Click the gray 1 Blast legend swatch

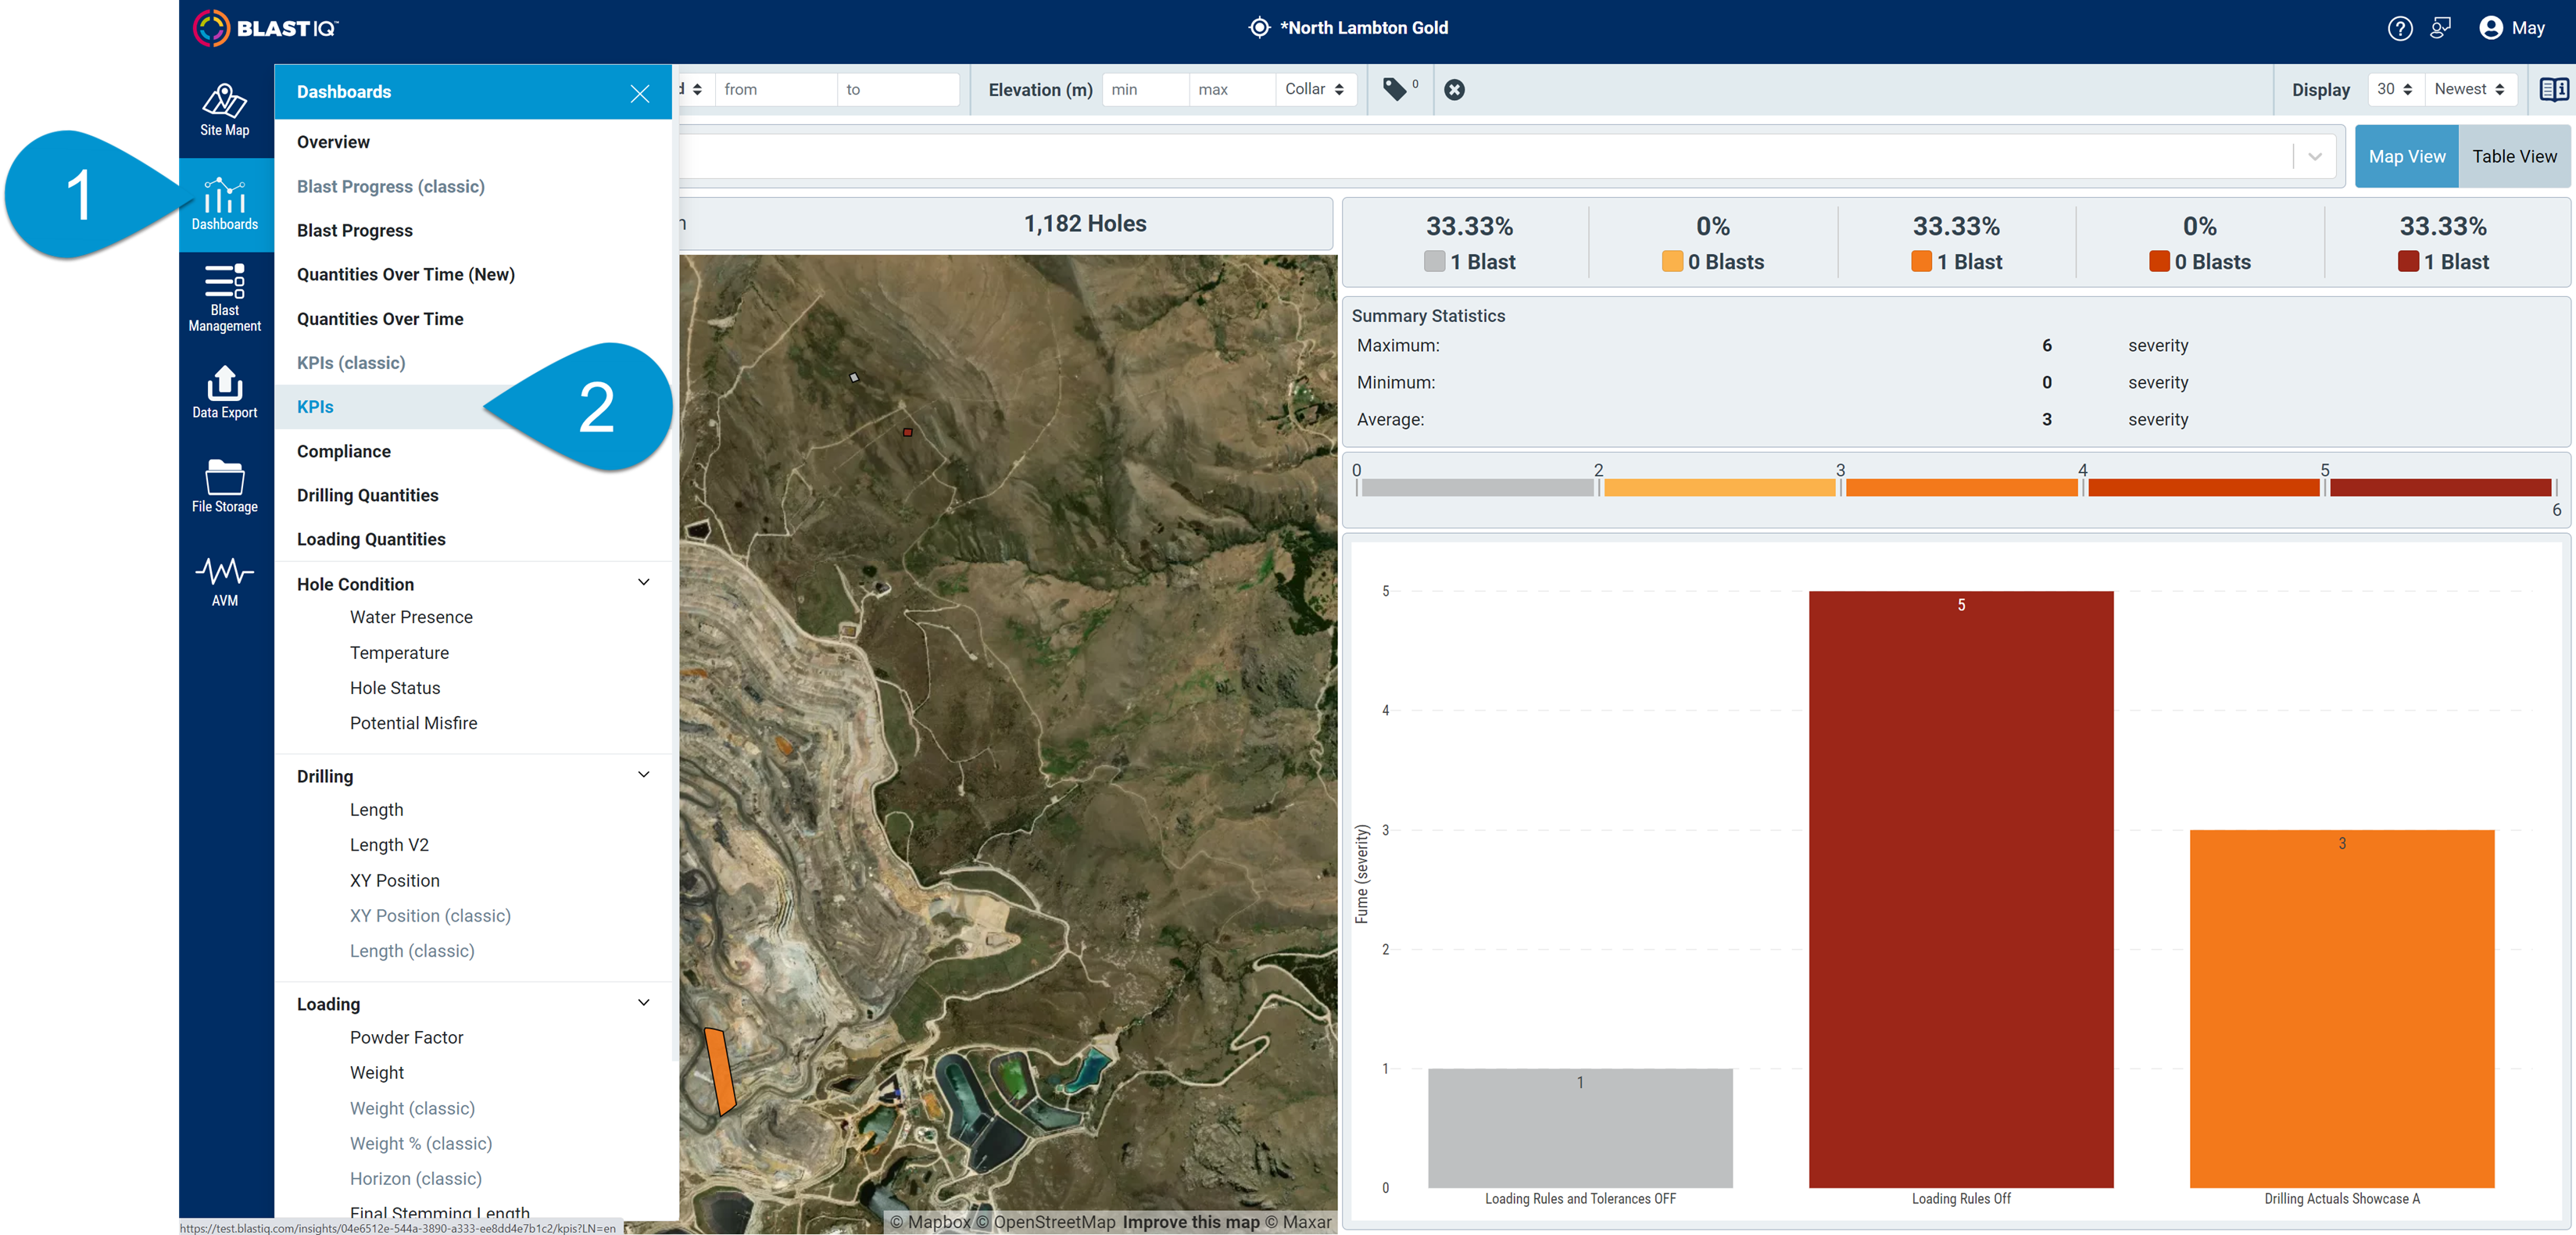point(1434,261)
